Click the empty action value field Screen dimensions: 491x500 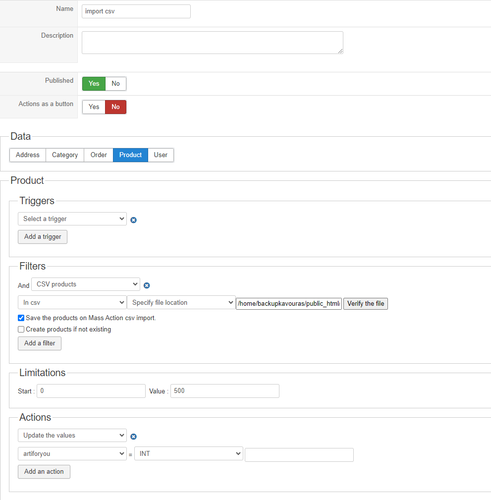pos(299,455)
